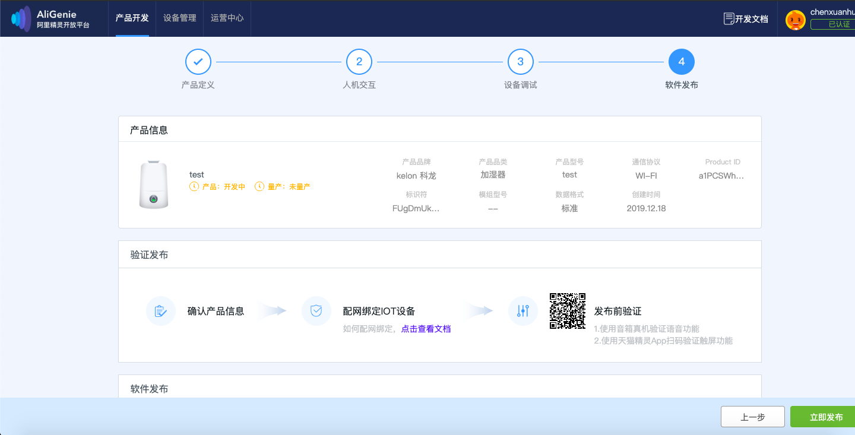Click the 确认产品信息 clipboard icon
The height and width of the screenshot is (435, 855).
tap(161, 311)
